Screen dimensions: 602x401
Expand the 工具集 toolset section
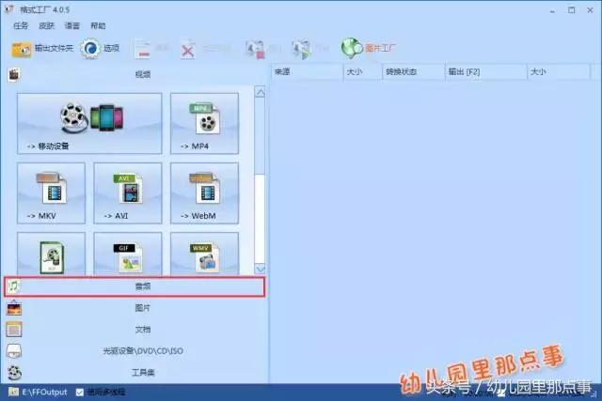tap(135, 372)
